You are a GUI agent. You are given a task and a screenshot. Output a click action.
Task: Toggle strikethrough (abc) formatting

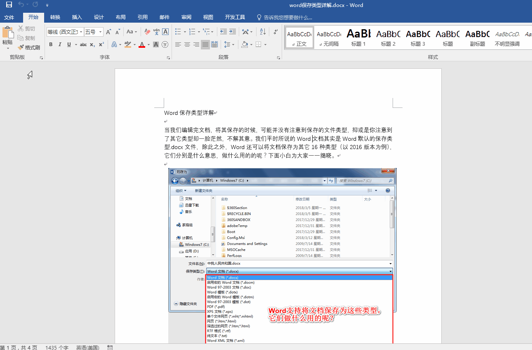point(83,44)
